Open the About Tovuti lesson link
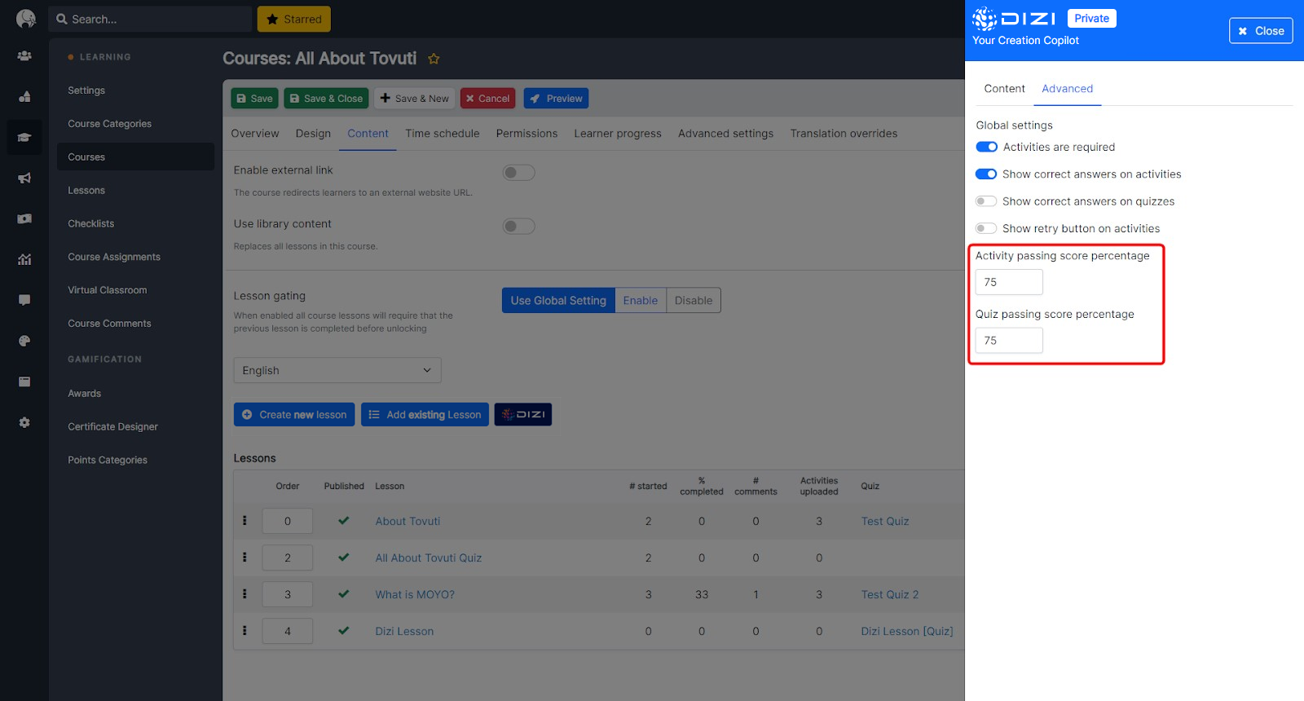The width and height of the screenshot is (1304, 701). [407, 522]
